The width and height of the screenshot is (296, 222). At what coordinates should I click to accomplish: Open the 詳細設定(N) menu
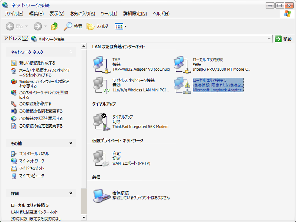click(135, 14)
